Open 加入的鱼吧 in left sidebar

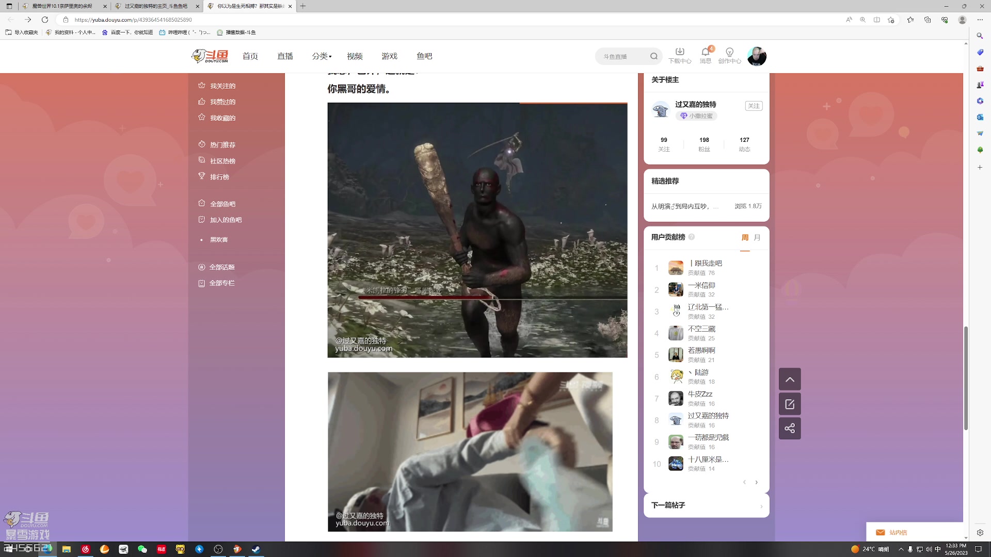[220, 220]
